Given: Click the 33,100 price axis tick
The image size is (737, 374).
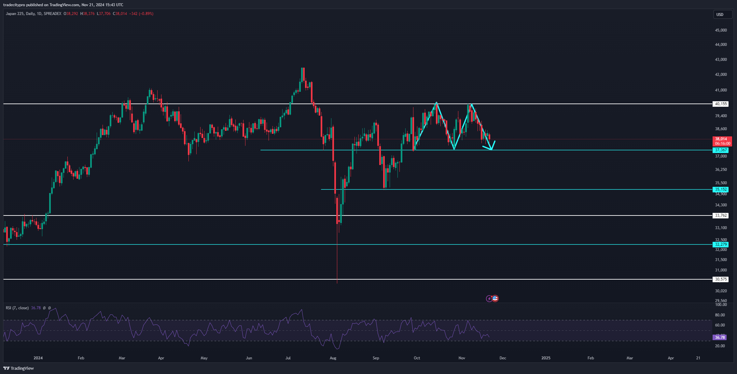Looking at the screenshot, I should tap(721, 228).
